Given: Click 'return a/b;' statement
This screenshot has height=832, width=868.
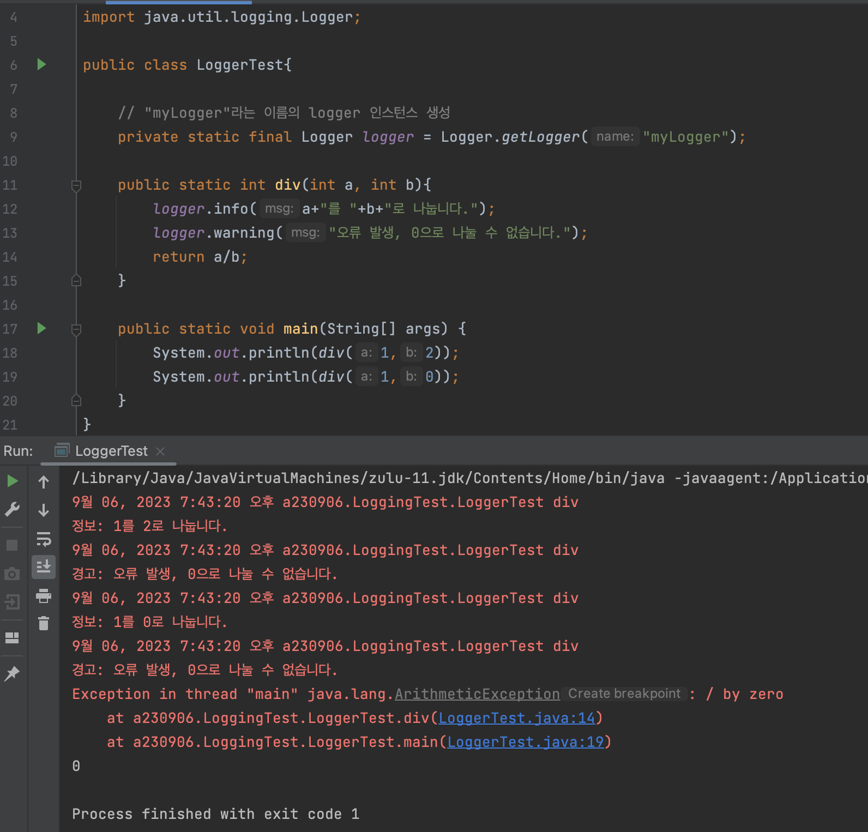Looking at the screenshot, I should click(x=200, y=257).
